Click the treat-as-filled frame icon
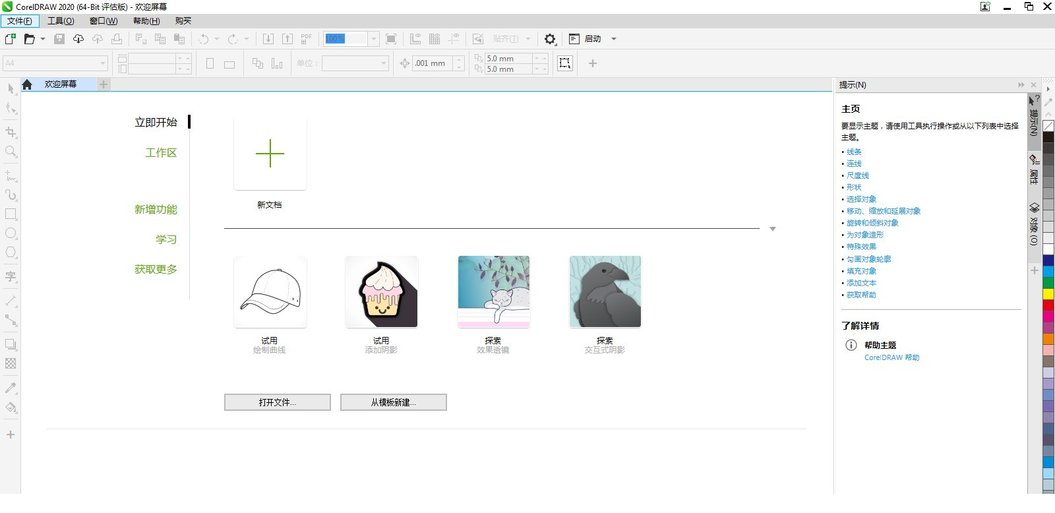The height and width of the screenshot is (513, 1055). pyautogui.click(x=565, y=63)
